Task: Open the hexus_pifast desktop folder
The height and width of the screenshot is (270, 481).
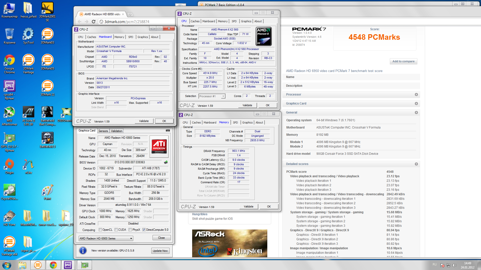Action: (28, 10)
